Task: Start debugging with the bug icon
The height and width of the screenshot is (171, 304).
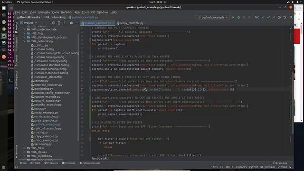Action: tap(238, 17)
